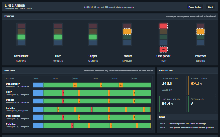Pause the line
Image resolution: width=220 pixels, height=137 pixels.
[x=195, y=7]
